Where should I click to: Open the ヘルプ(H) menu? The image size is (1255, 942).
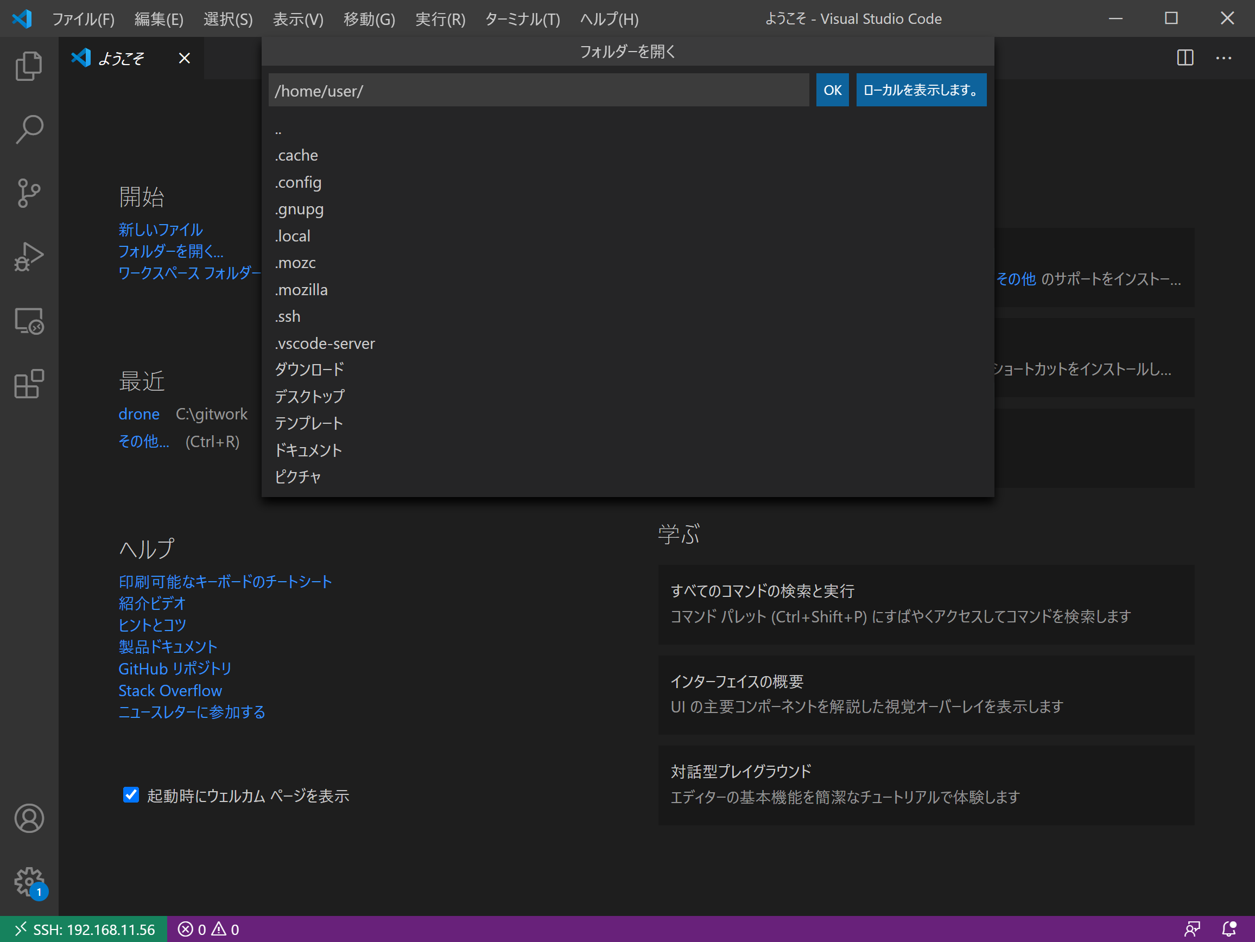pyautogui.click(x=610, y=20)
